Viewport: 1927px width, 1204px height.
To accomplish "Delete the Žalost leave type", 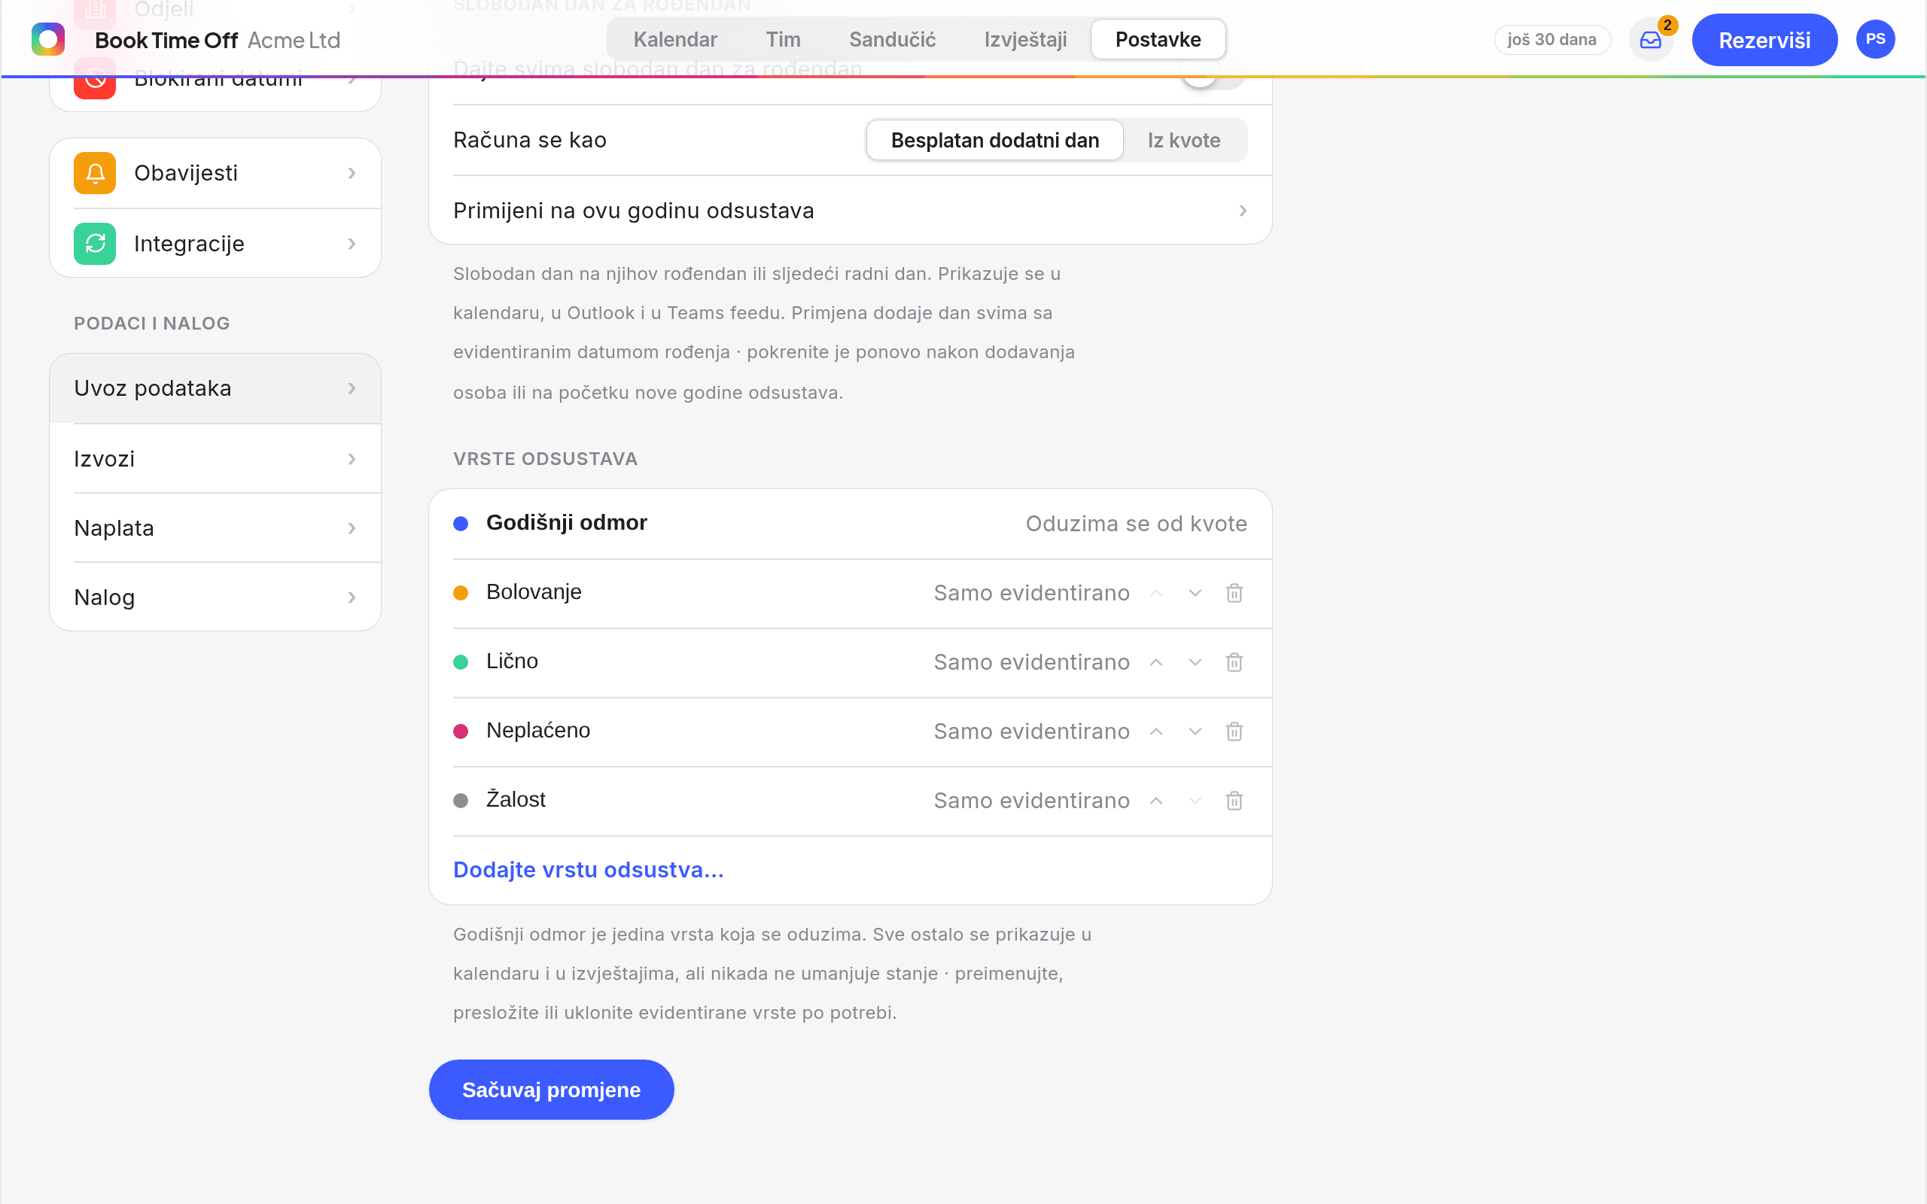I will (x=1234, y=801).
